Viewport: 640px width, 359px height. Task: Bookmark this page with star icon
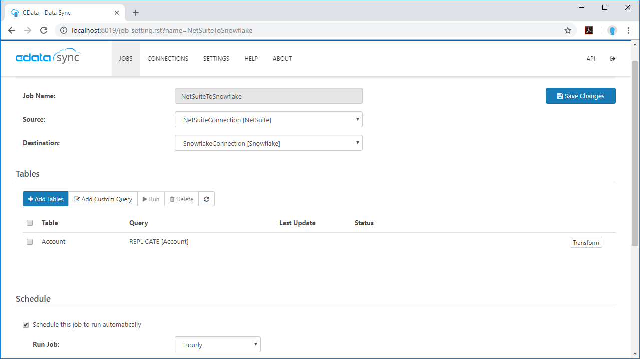click(x=568, y=30)
